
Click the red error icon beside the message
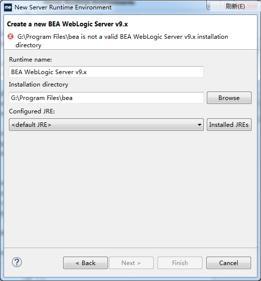click(10, 37)
